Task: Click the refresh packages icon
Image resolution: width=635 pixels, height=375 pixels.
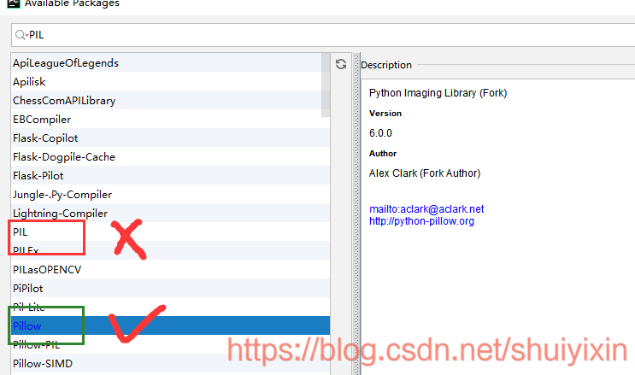Action: pyautogui.click(x=341, y=64)
